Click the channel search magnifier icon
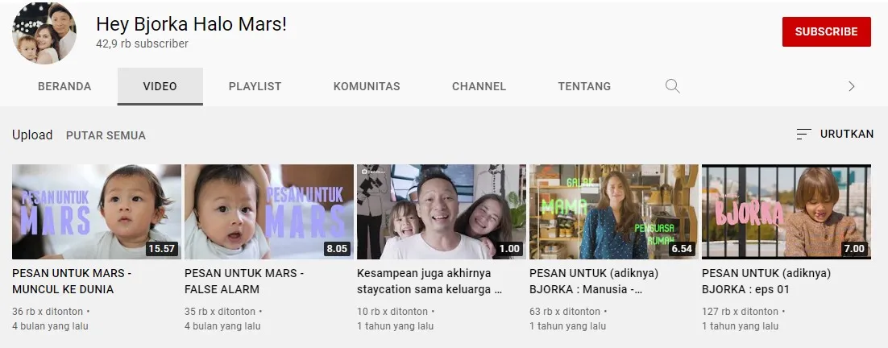The image size is (888, 348). point(672,86)
